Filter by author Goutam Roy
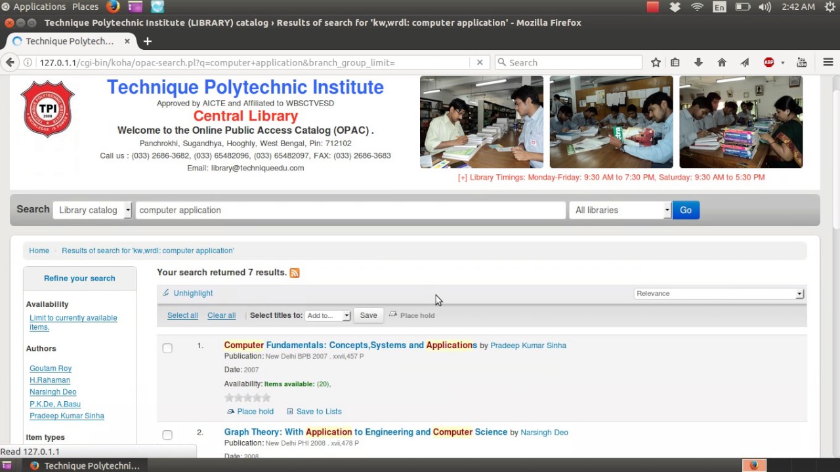Image resolution: width=840 pixels, height=472 pixels. coord(51,368)
